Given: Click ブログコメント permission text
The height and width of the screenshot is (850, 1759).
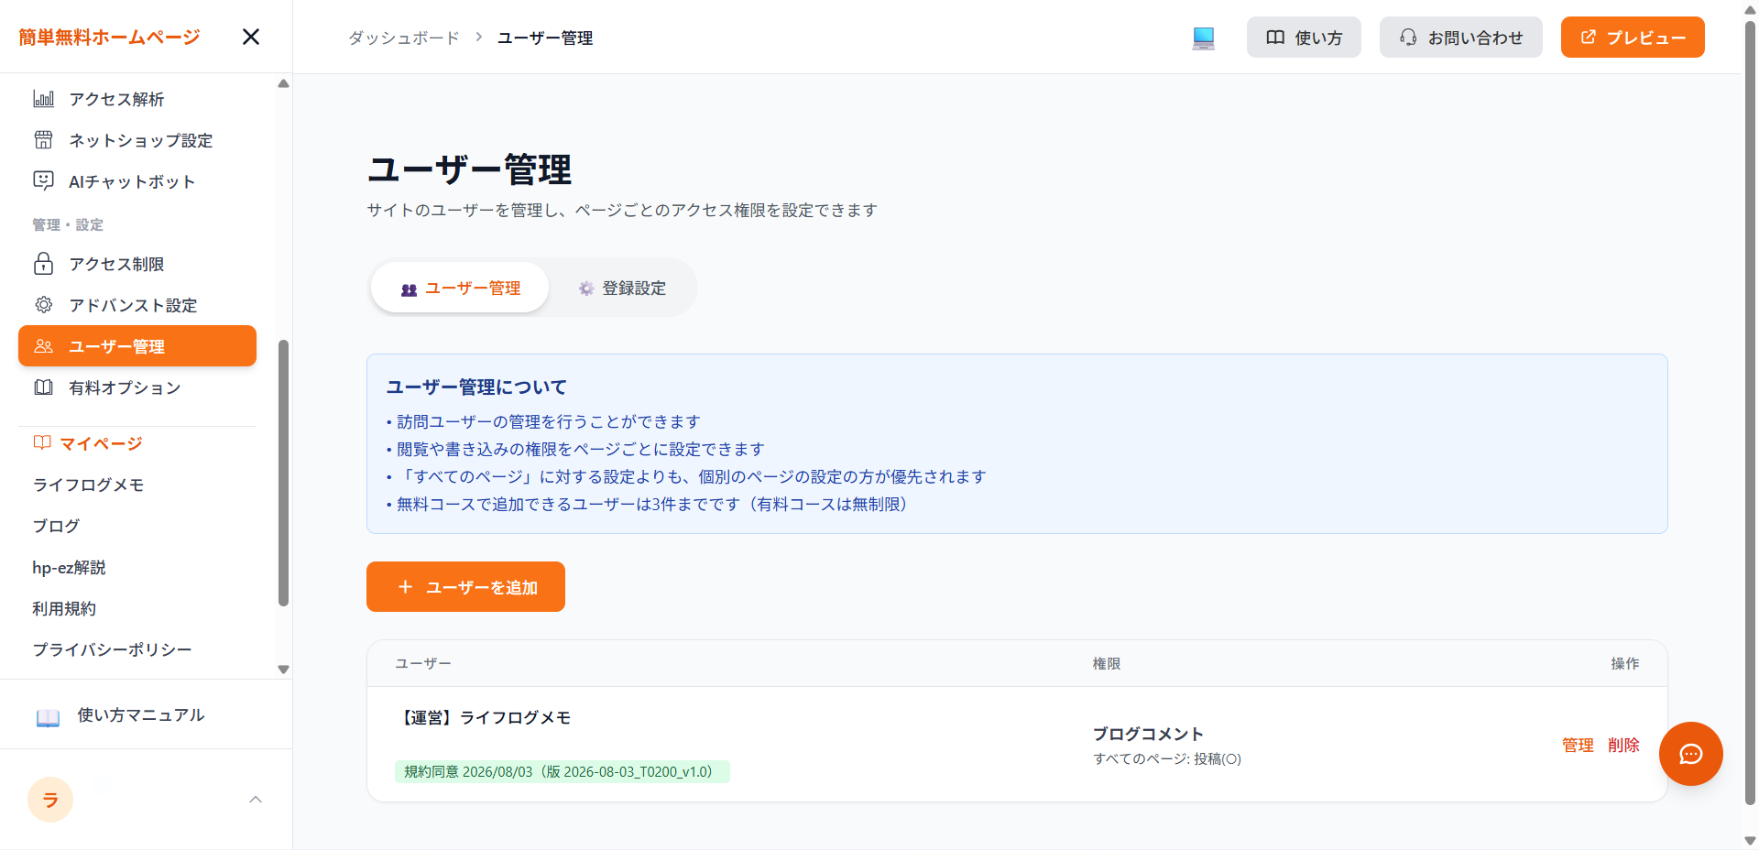Looking at the screenshot, I should pos(1148,734).
